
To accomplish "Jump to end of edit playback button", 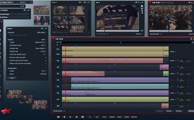I will coord(82,117).
